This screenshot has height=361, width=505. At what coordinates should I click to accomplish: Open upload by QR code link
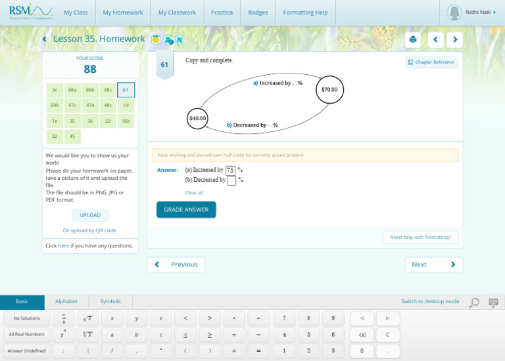[x=90, y=230]
